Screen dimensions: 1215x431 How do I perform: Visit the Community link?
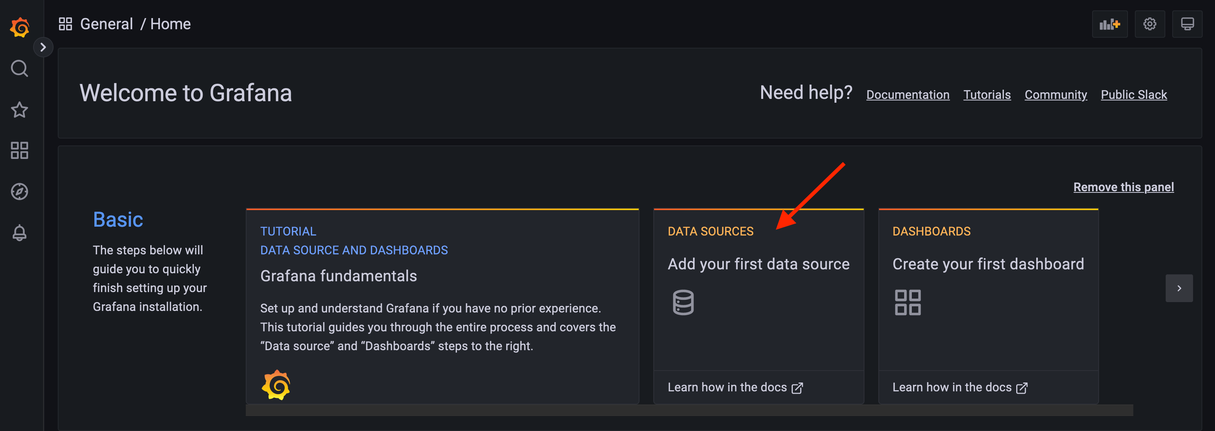[x=1056, y=95]
